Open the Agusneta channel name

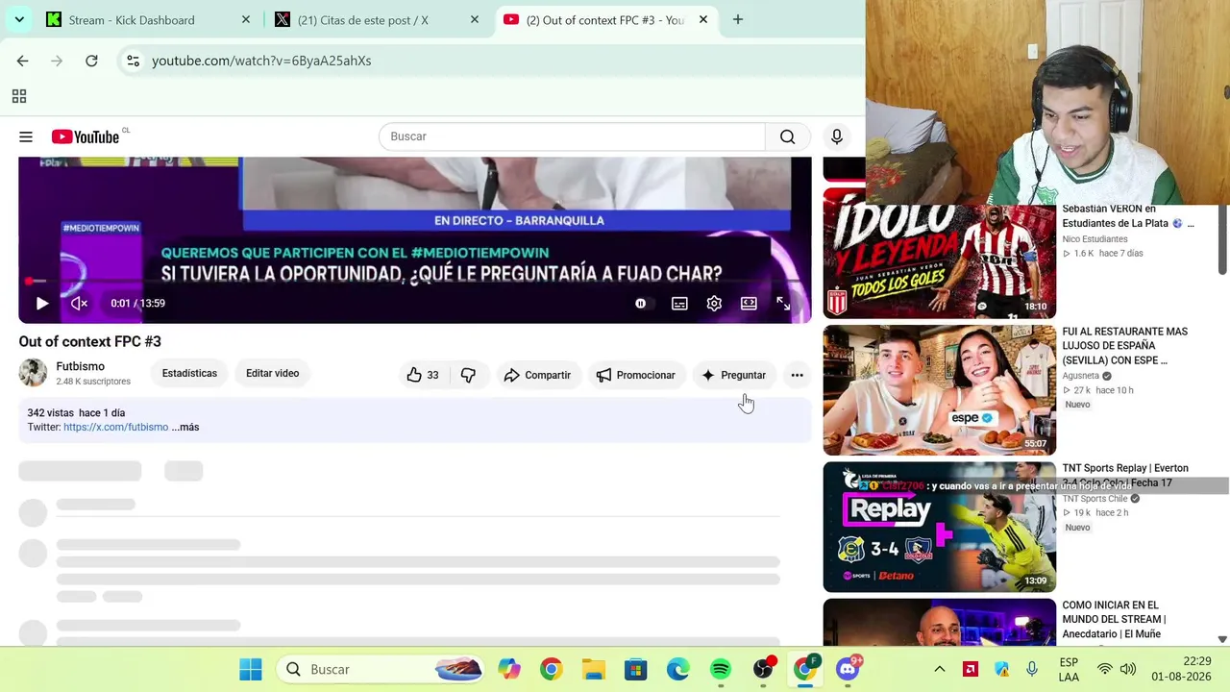click(x=1081, y=376)
